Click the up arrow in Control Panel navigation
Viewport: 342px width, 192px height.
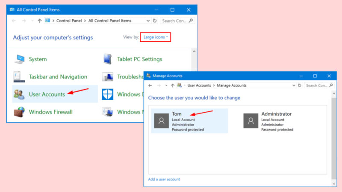pyautogui.click(x=40, y=20)
